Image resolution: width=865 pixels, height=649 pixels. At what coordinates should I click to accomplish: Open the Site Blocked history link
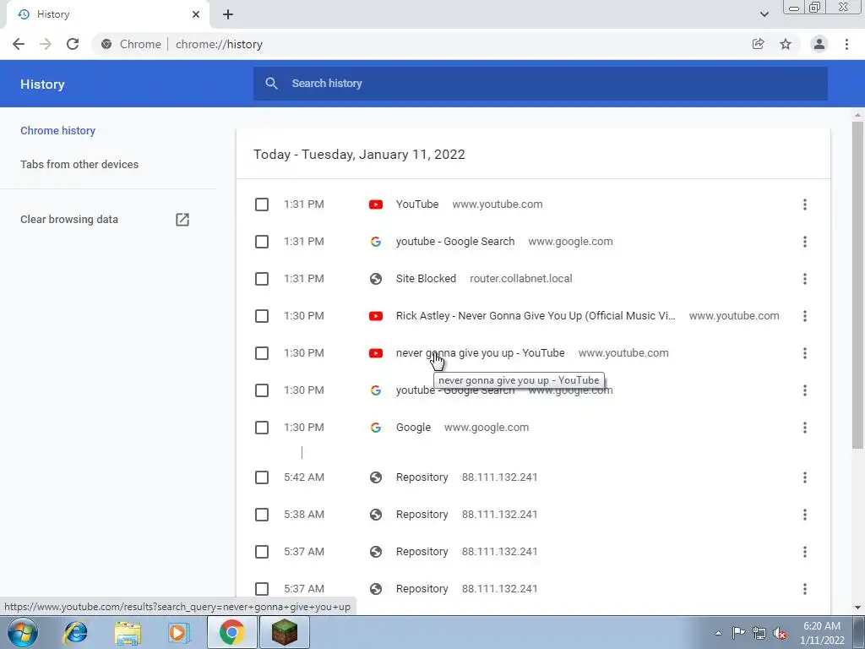426,279
